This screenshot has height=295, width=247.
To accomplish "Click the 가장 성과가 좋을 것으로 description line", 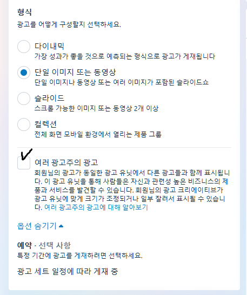I will pyautogui.click(x=125, y=56).
